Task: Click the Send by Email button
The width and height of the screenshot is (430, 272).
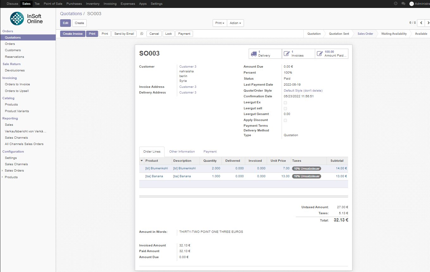Action: pyautogui.click(x=124, y=34)
